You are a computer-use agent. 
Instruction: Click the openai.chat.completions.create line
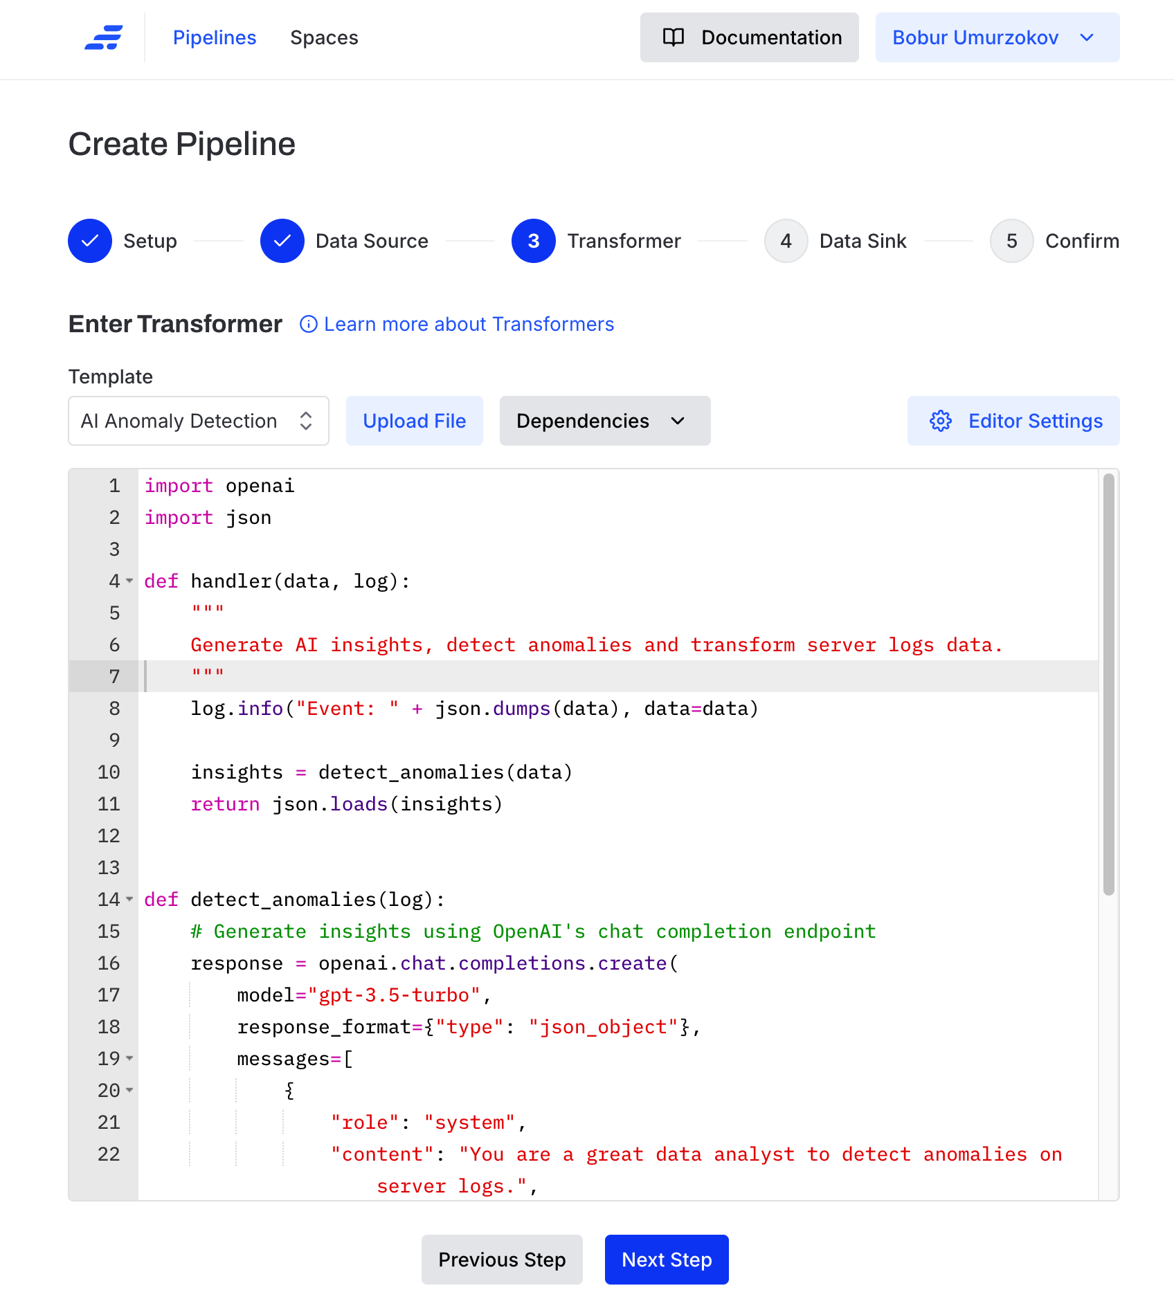tap(434, 963)
